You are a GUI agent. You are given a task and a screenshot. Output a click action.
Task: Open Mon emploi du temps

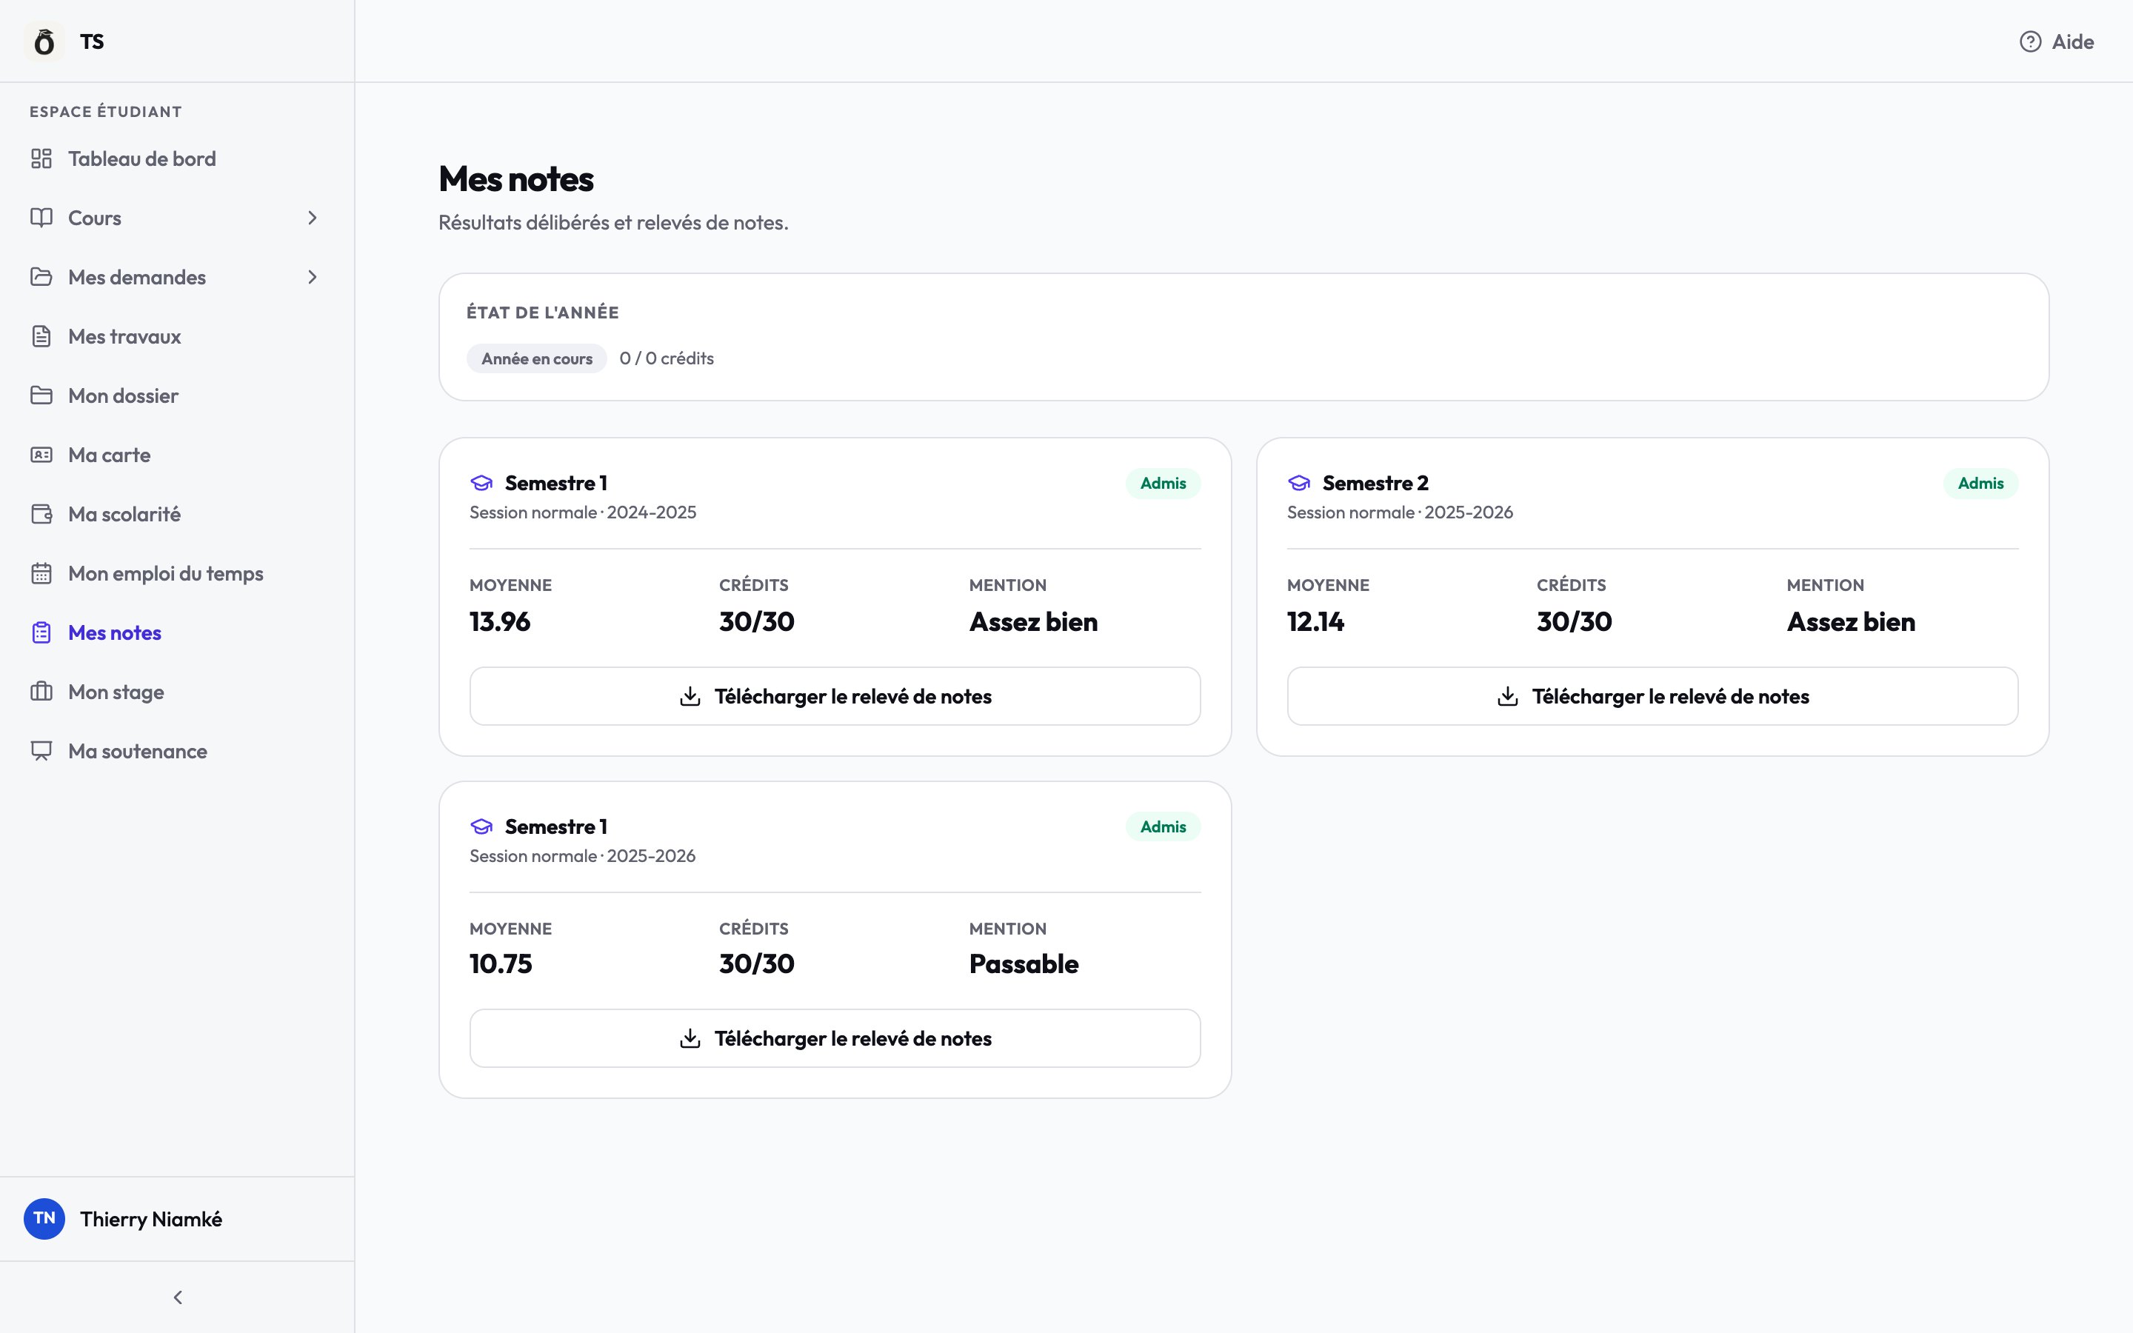coord(177,573)
